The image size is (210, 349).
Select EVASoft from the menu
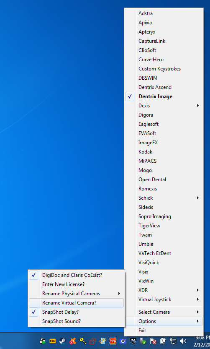tap(164, 133)
